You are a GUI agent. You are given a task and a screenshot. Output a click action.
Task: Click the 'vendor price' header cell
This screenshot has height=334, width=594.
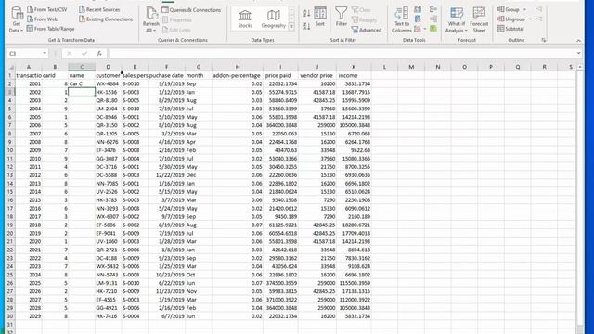coord(317,76)
